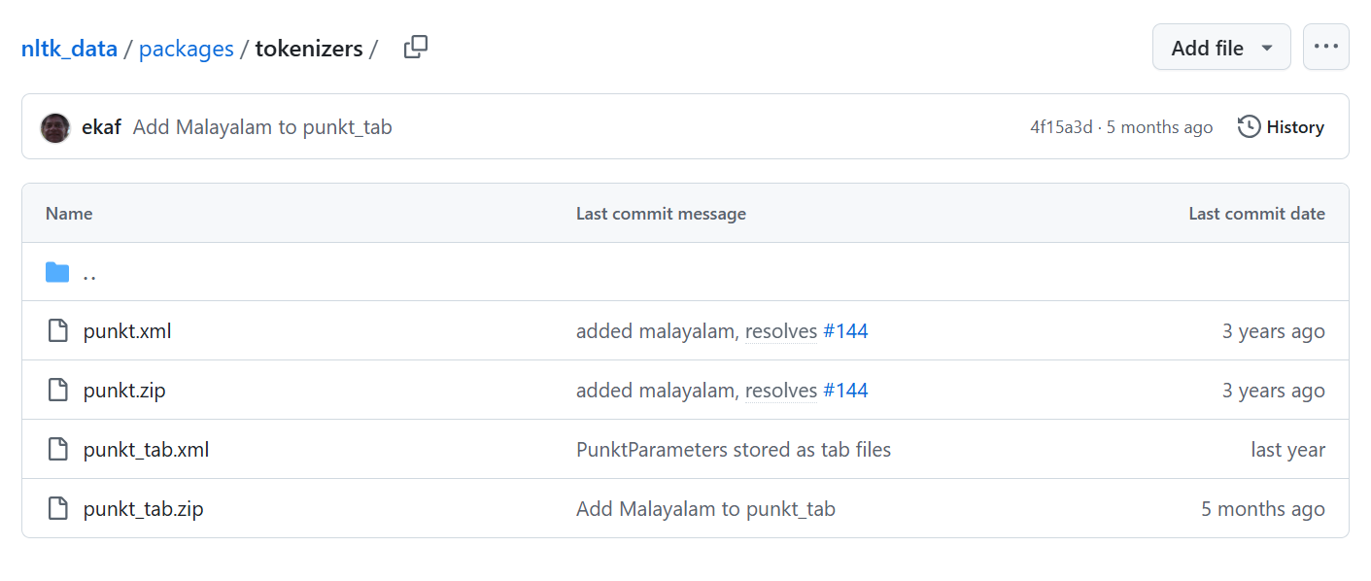This screenshot has height=581, width=1371.
Task: Open the kebab menu with three dots
Action: (x=1325, y=46)
